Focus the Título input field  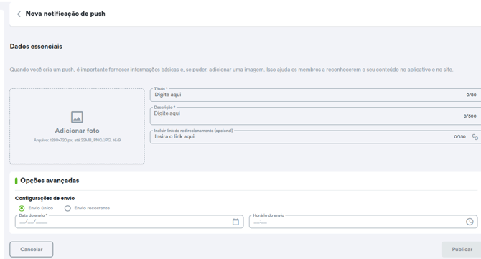315,95
